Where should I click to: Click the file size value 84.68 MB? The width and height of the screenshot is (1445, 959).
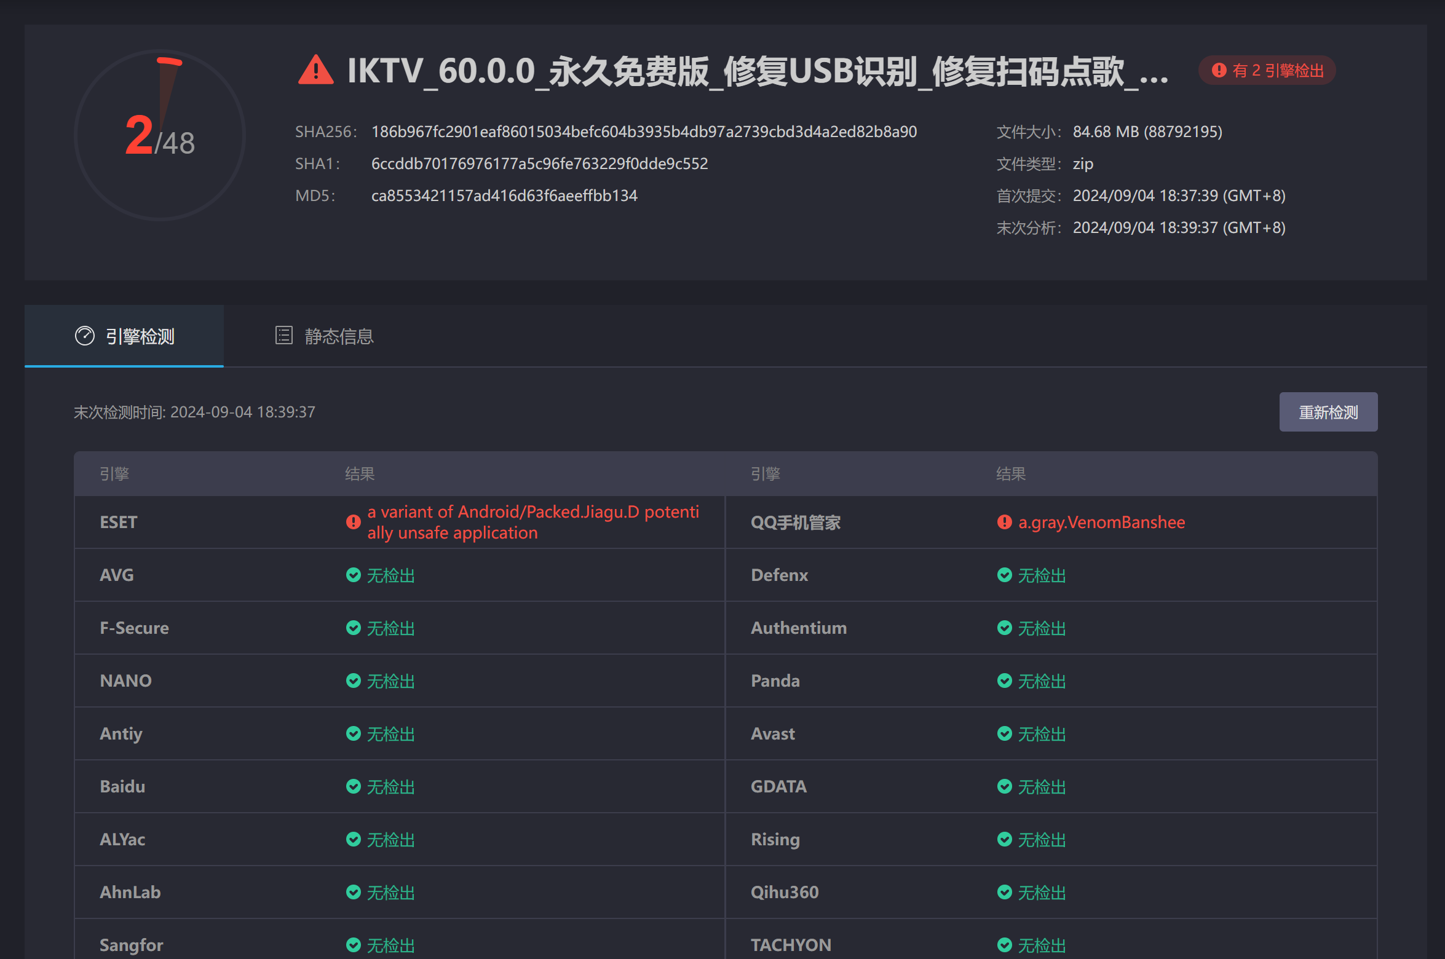pyautogui.click(x=1147, y=132)
